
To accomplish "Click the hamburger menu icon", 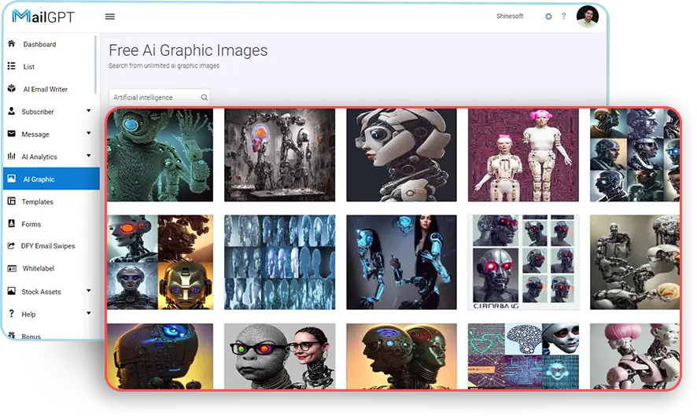I will click(109, 17).
